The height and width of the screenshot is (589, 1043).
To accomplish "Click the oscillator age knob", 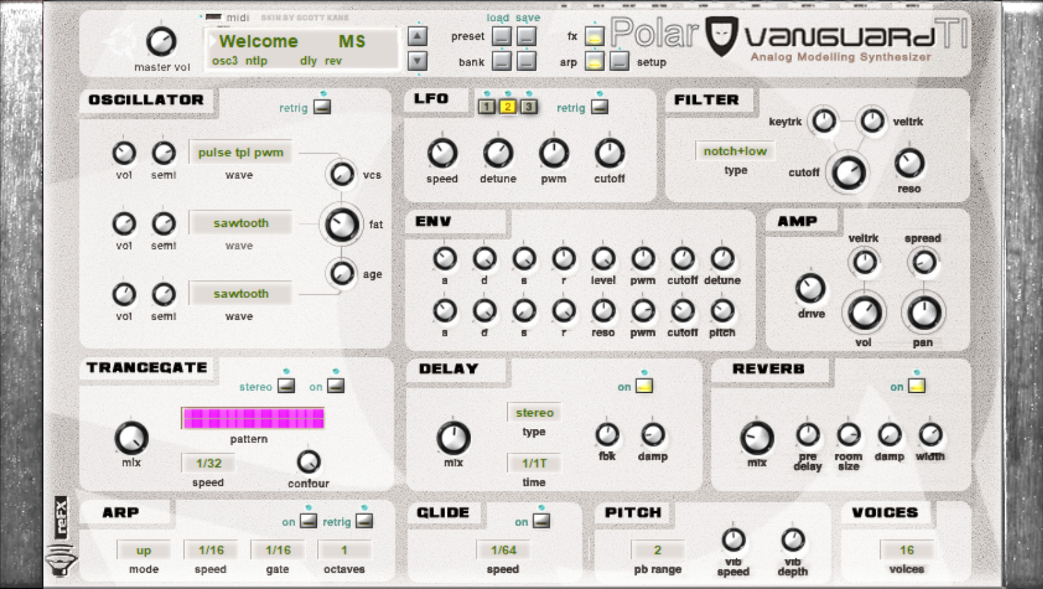I will click(341, 273).
